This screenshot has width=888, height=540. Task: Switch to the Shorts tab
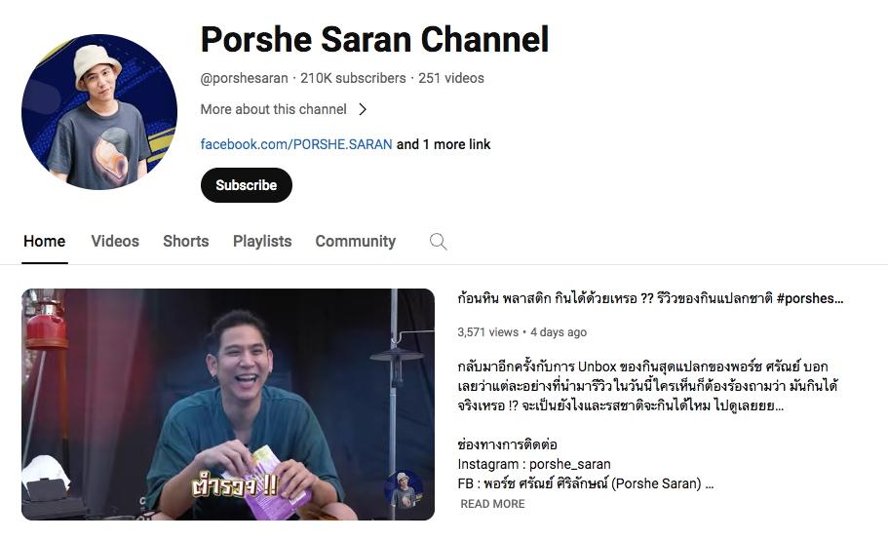pos(186,241)
